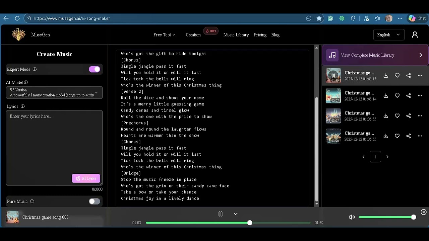Reload the page with the refresh icon
The height and width of the screenshot is (241, 429).
coord(17,18)
